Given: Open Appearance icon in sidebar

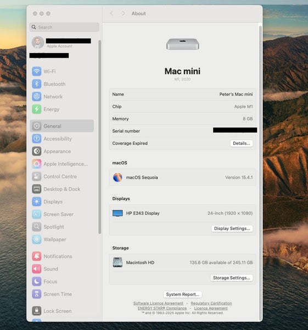Looking at the screenshot, I should 37,151.
